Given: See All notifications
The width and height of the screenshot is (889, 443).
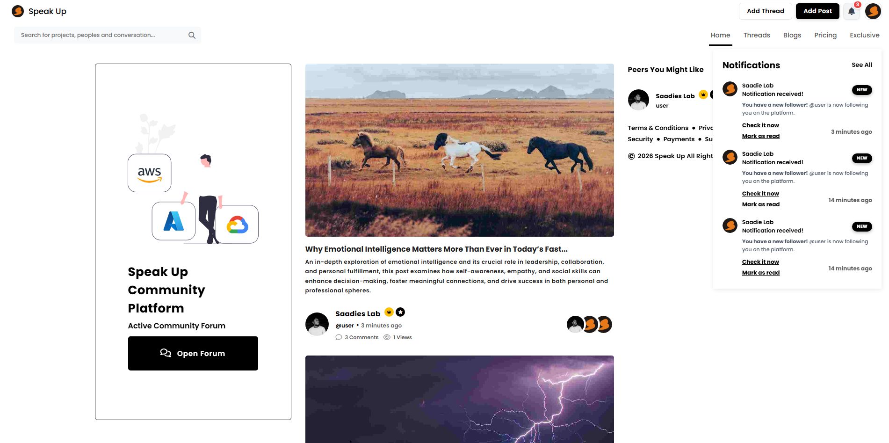Looking at the screenshot, I should tap(861, 65).
